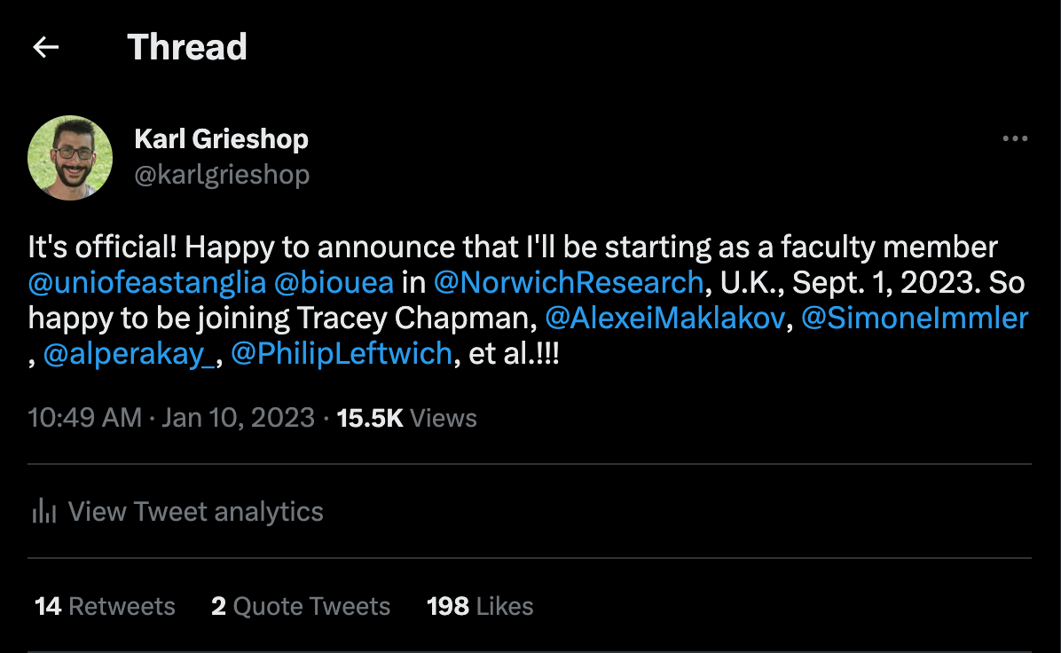Open View Tweet analytics

pos(177,512)
